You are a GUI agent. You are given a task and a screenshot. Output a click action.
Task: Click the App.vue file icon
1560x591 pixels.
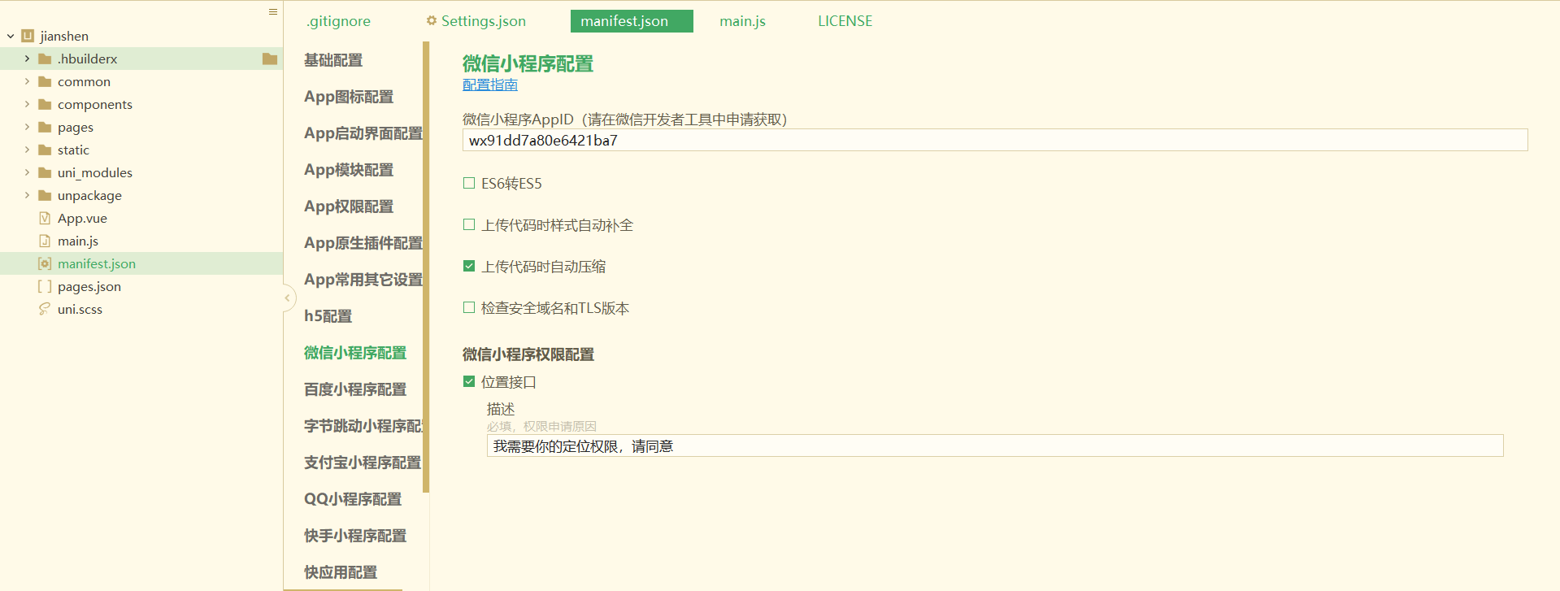[45, 218]
